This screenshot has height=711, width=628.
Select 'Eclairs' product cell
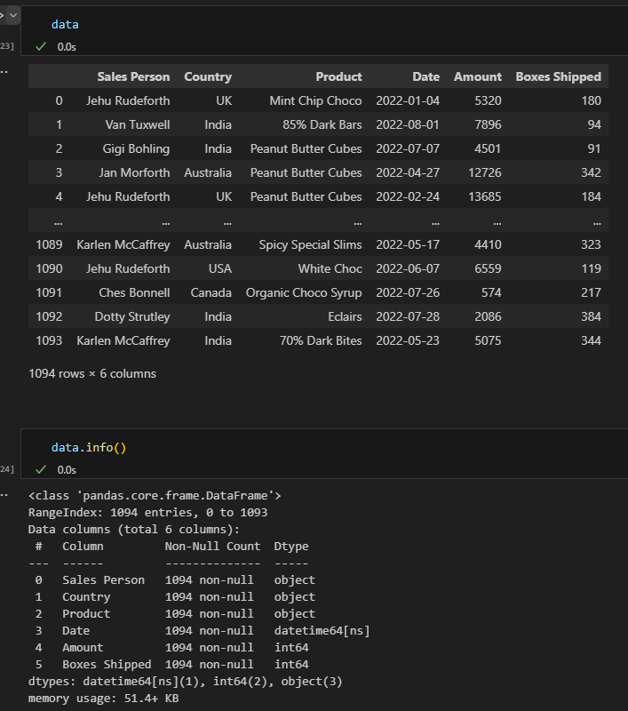pos(345,317)
